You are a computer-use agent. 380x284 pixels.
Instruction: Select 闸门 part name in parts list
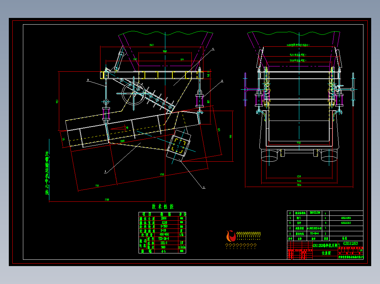coord(299,218)
